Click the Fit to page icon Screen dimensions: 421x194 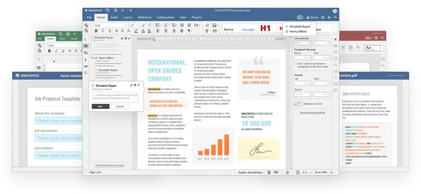click(298, 173)
